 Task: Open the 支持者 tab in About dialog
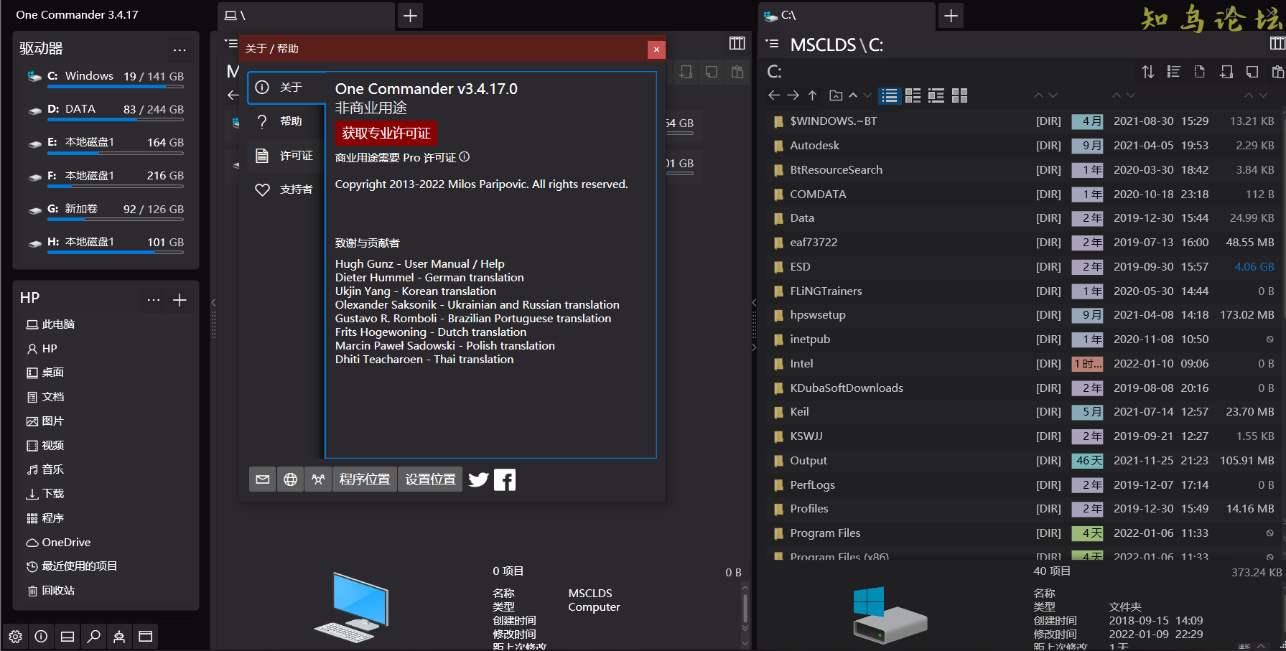click(x=285, y=189)
